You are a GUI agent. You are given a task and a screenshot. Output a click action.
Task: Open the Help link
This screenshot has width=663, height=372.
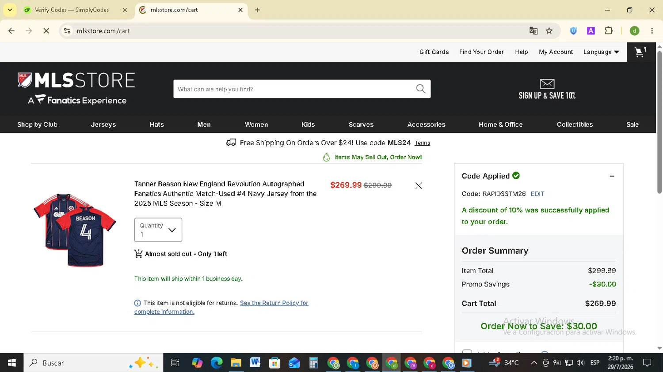coord(522,52)
